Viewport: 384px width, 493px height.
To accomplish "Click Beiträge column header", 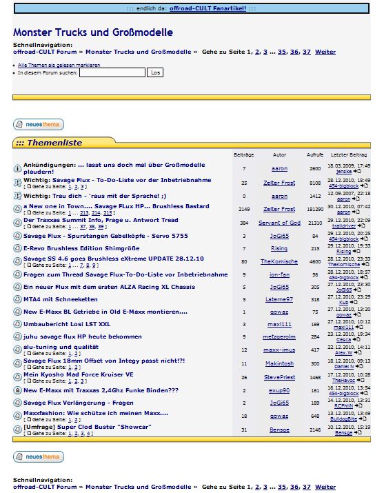I will click(x=243, y=154).
